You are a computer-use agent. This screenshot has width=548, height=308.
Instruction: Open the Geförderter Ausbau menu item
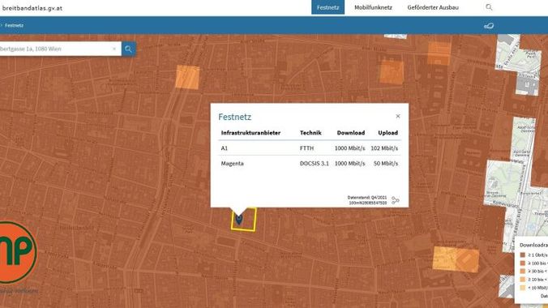(433, 7)
